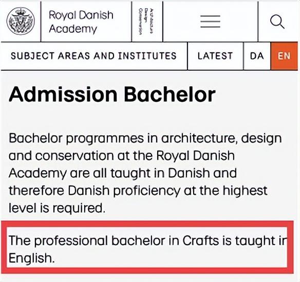Click the line 'and conservation at the Royal Danish'
The height and width of the screenshot is (282, 300).
coord(122,156)
